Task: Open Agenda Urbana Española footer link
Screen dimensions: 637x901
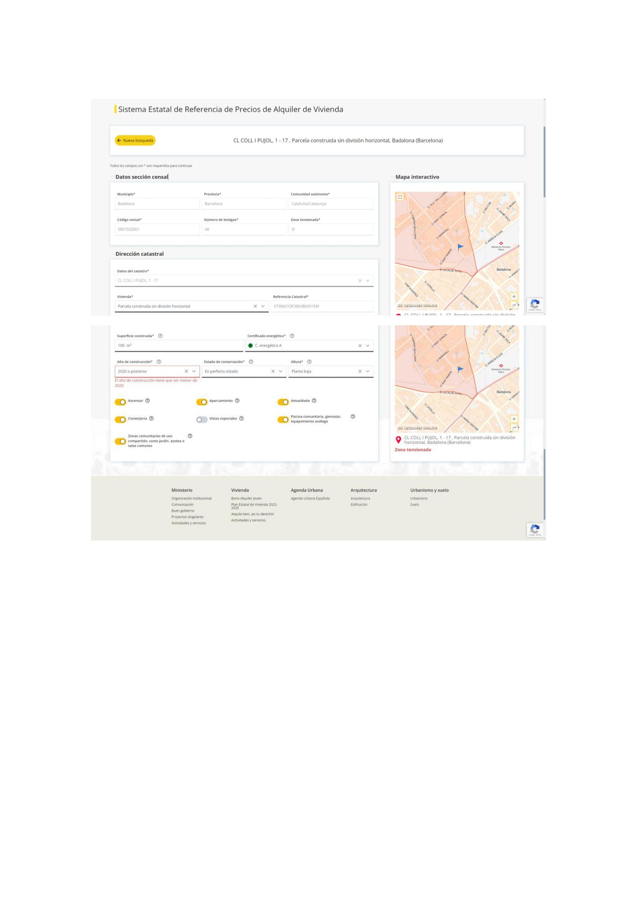Action: [310, 498]
